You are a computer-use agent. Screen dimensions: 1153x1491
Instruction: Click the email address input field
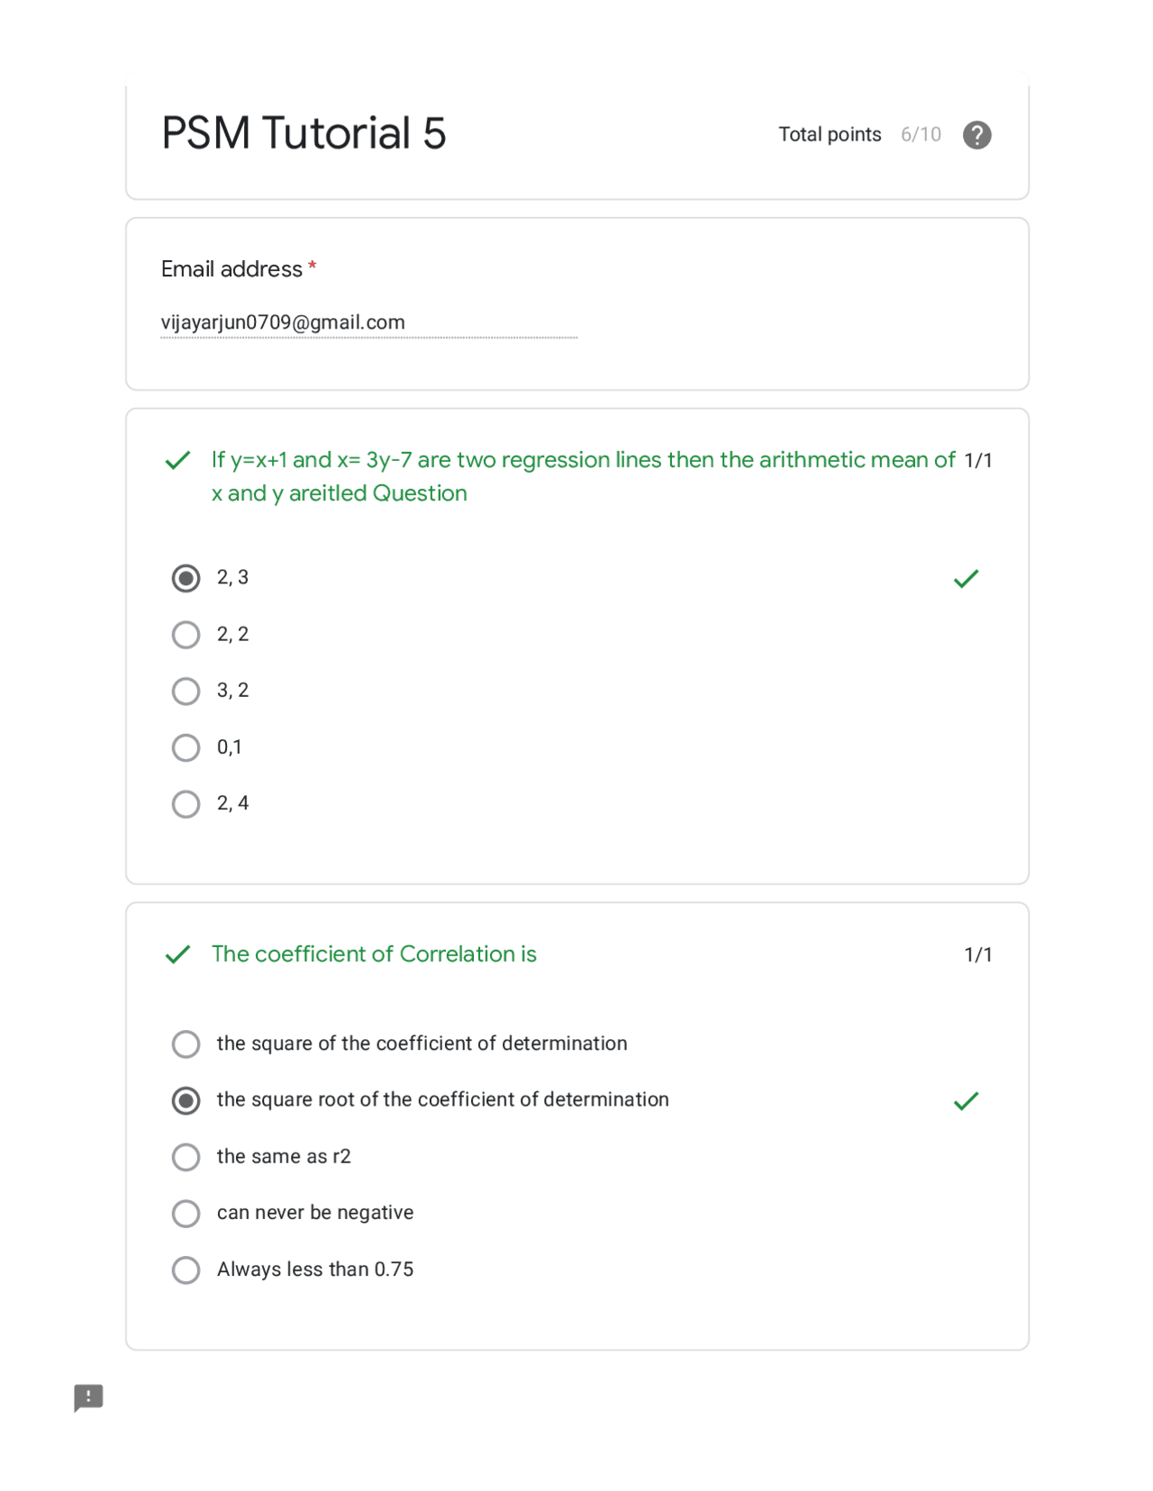click(x=368, y=322)
